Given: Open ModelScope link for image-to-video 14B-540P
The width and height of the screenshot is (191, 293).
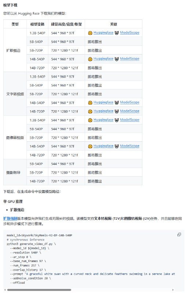Looking at the screenshot, I should pos(130,146).
